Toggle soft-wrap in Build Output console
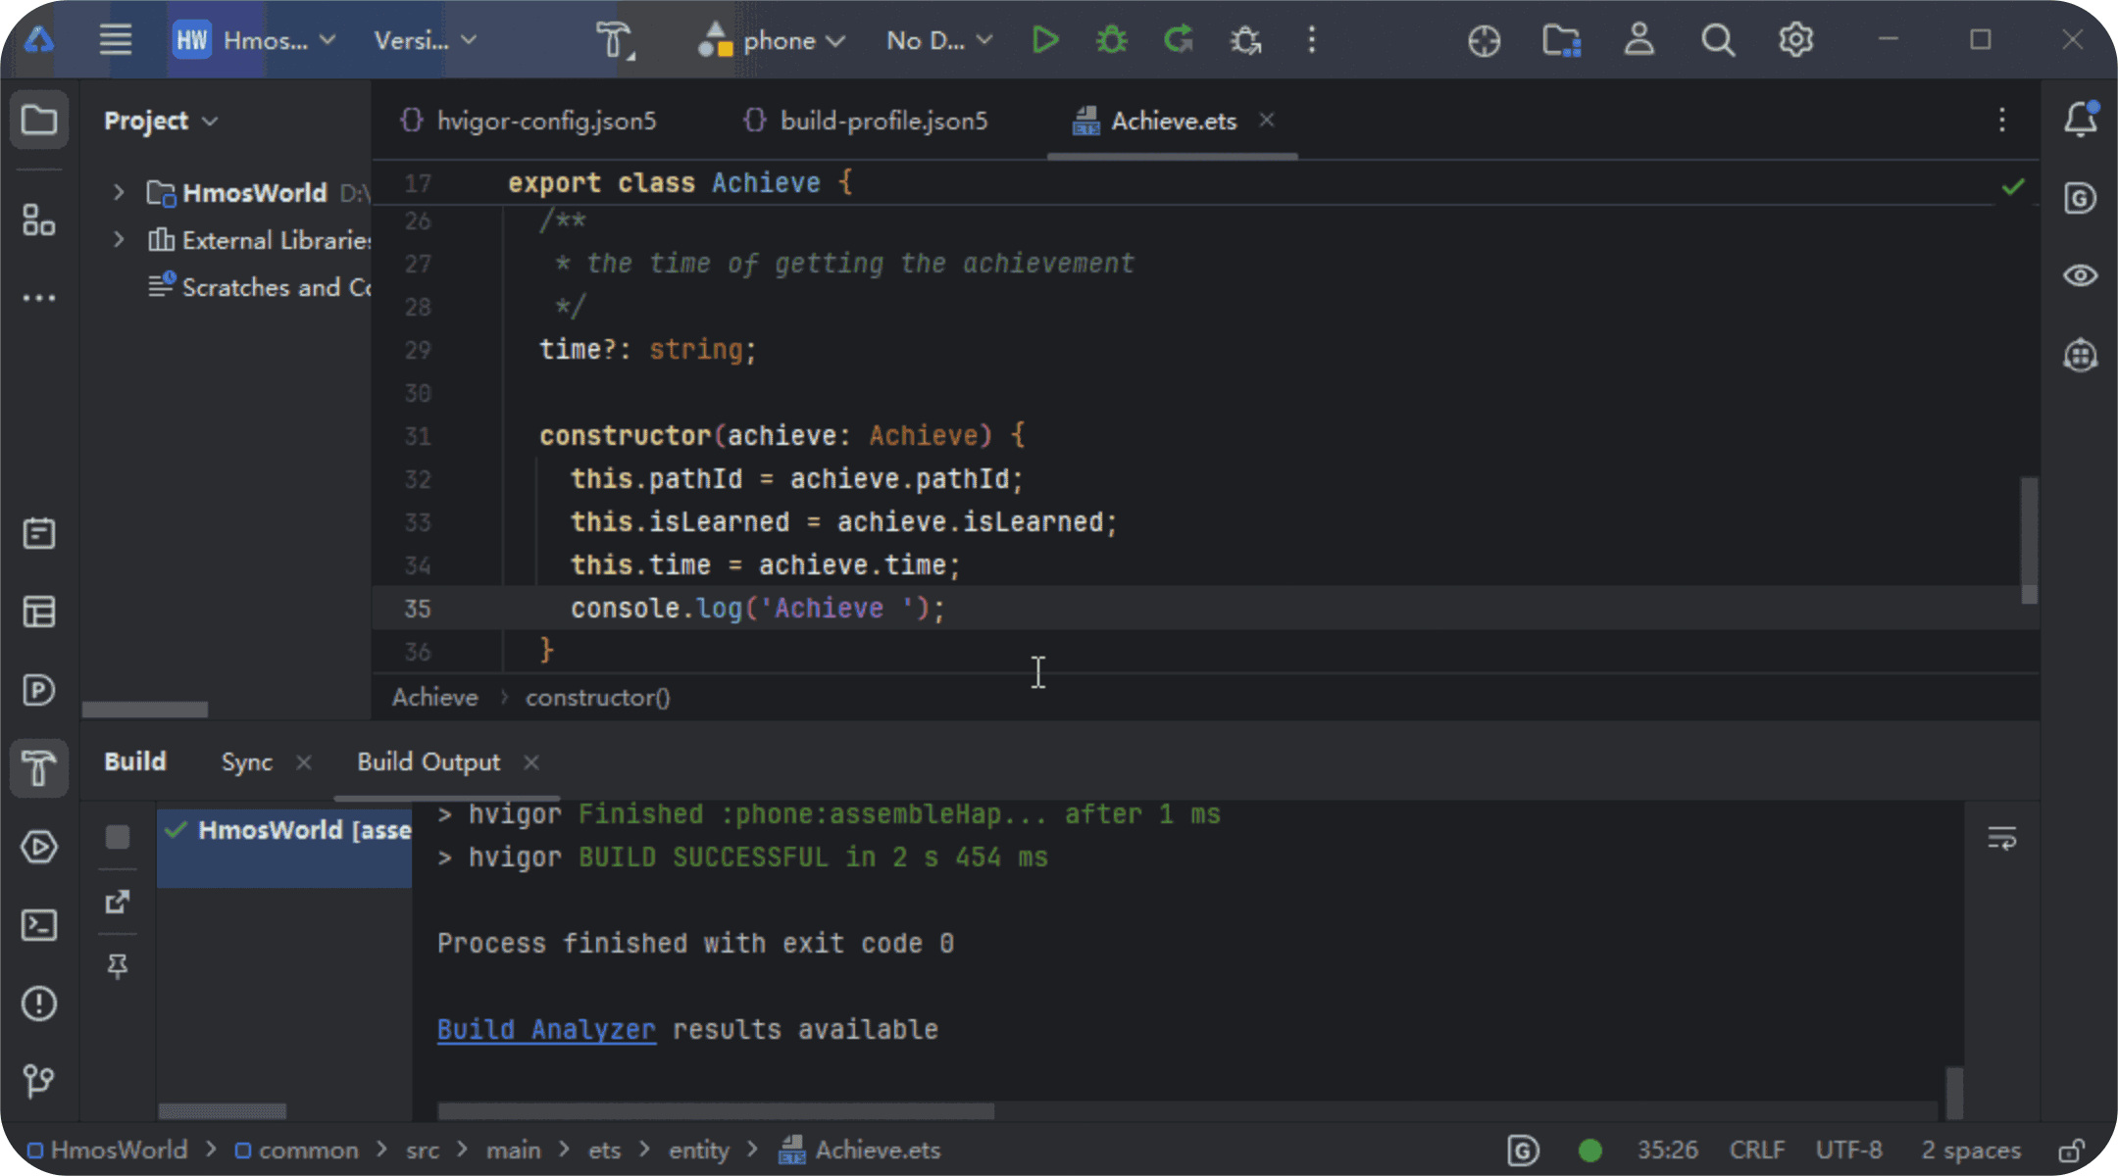 [x=2001, y=839]
